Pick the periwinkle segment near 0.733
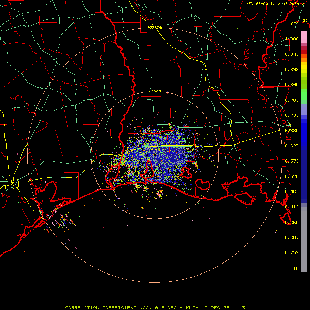Image resolution: width=310 pixels, height=310 pixels. tap(304, 109)
